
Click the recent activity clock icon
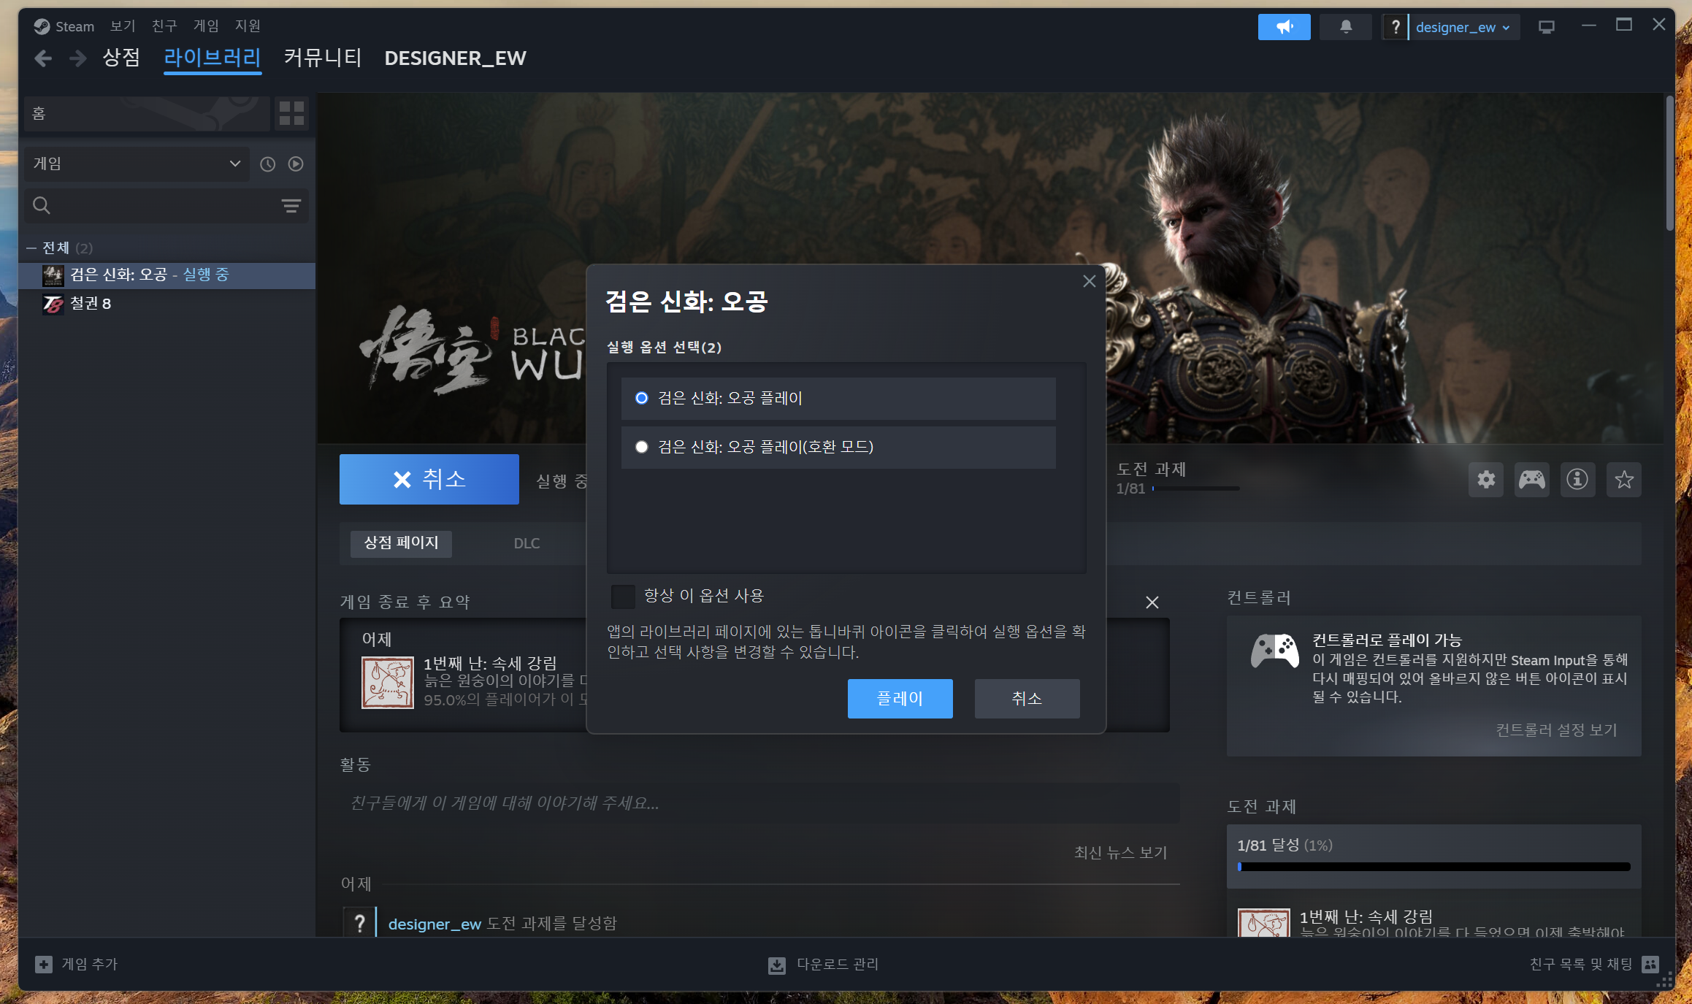268,164
